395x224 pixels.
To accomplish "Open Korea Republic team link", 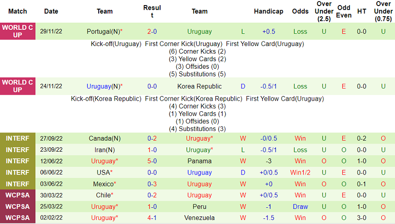I will [200, 86].
